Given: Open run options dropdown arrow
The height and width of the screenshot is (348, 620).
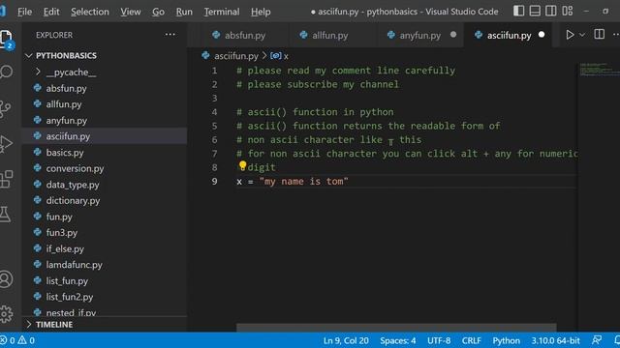Looking at the screenshot, I should [582, 35].
